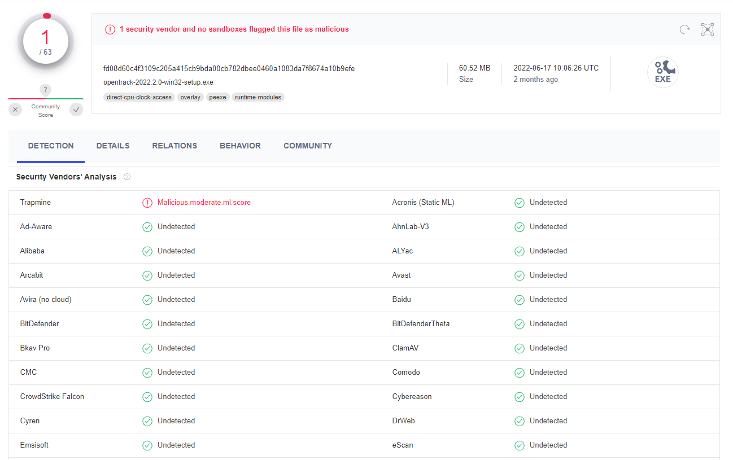Click the Community Score question mark marker

tap(45, 90)
